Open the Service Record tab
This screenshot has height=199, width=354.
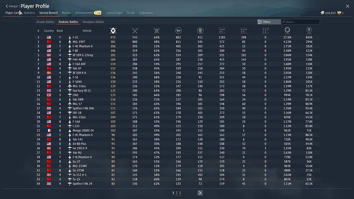point(48,13)
